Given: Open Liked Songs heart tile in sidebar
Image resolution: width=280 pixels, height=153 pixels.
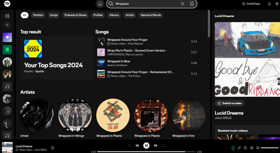Looking at the screenshot, I should pyautogui.click(x=7, y=37).
